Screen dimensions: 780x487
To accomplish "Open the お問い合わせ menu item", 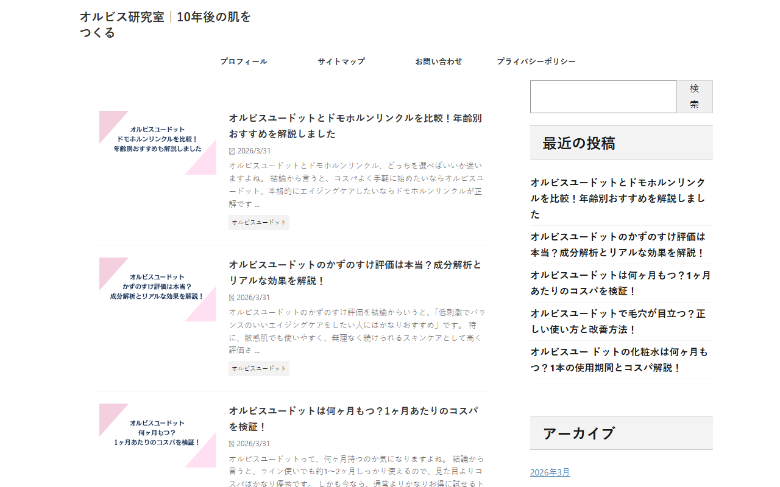I will click(439, 61).
